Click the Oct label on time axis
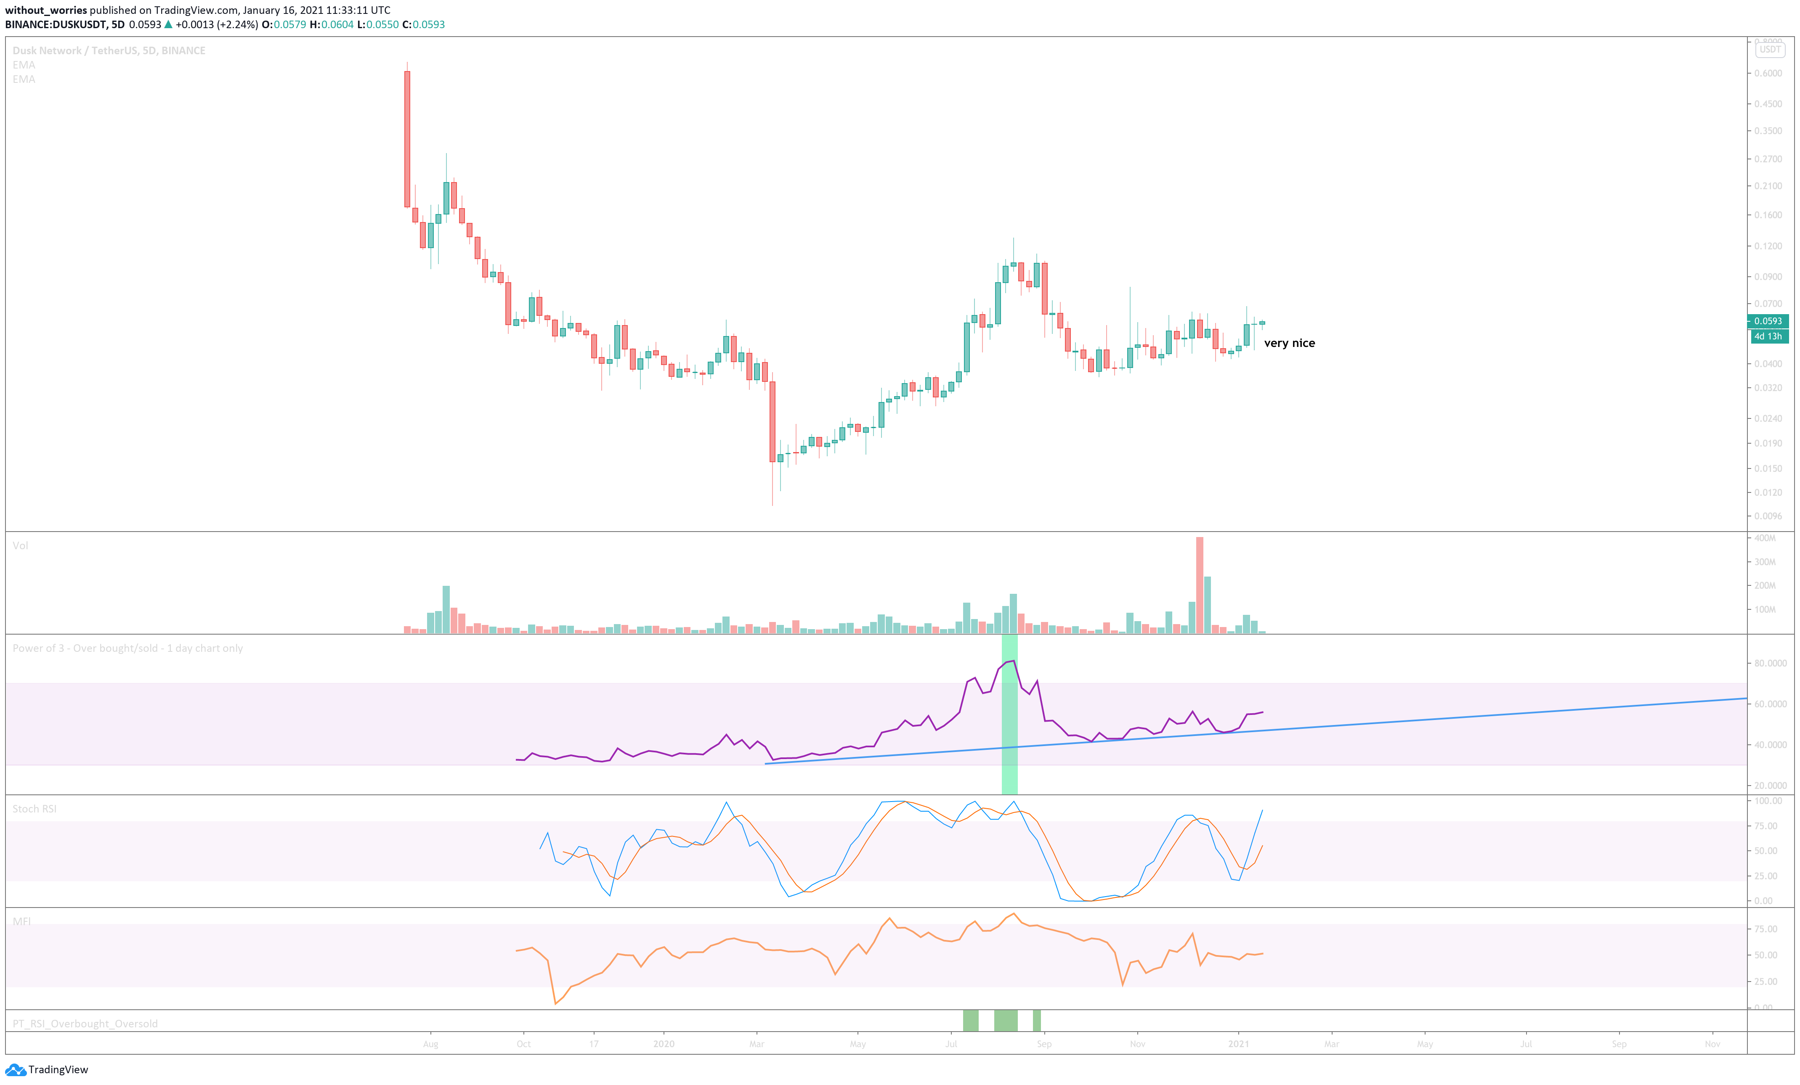The width and height of the screenshot is (1800, 1085). (x=524, y=1044)
